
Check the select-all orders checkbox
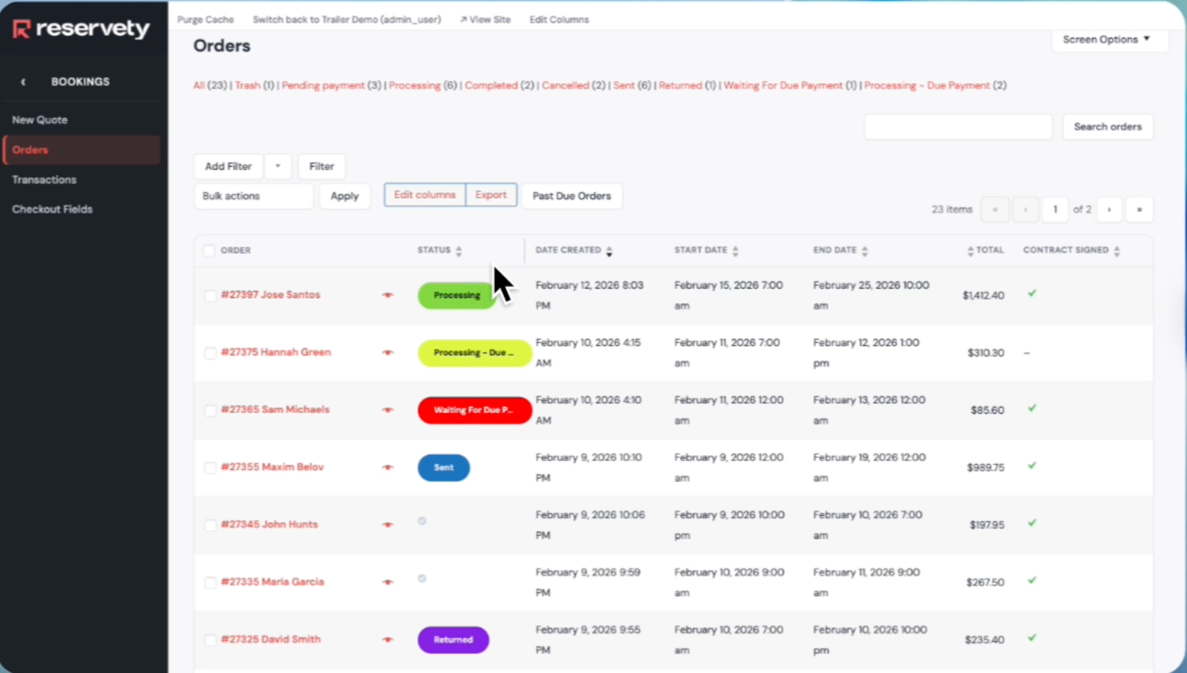[x=209, y=250]
